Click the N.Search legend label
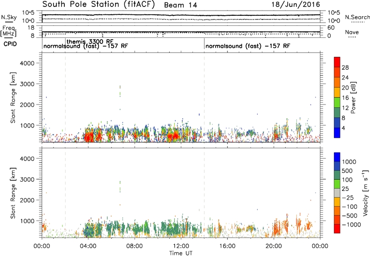This screenshot has width=370, height=256. click(x=357, y=17)
